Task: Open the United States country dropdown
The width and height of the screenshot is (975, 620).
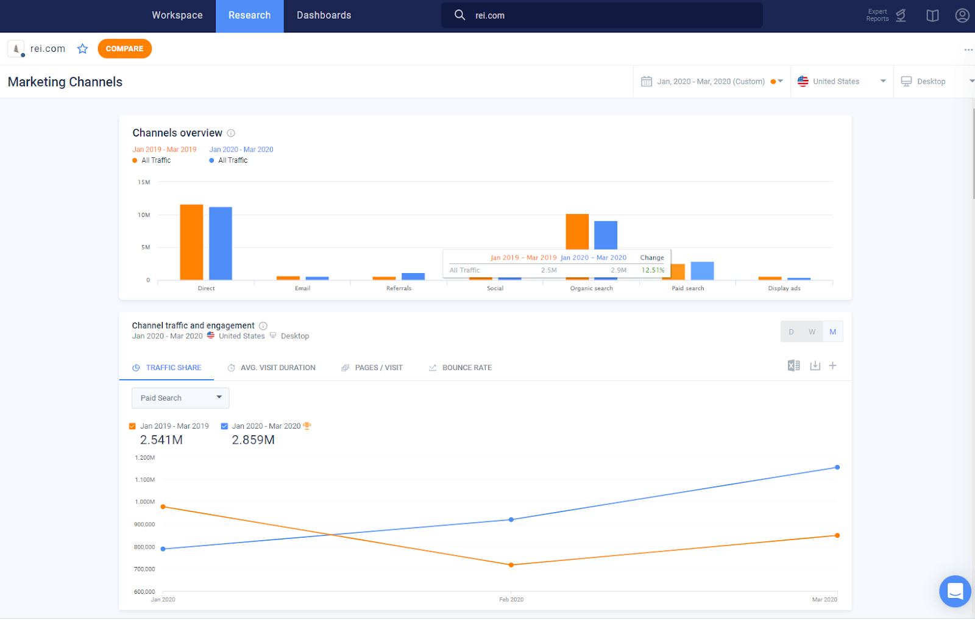Action: 842,81
